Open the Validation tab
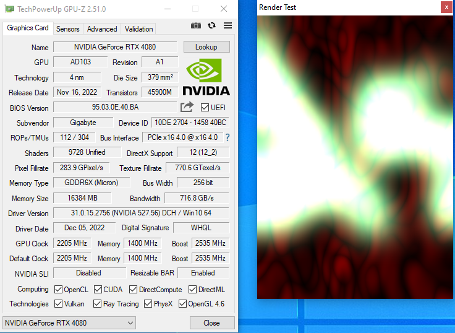Viewport: 455px width, 333px height. click(x=138, y=29)
